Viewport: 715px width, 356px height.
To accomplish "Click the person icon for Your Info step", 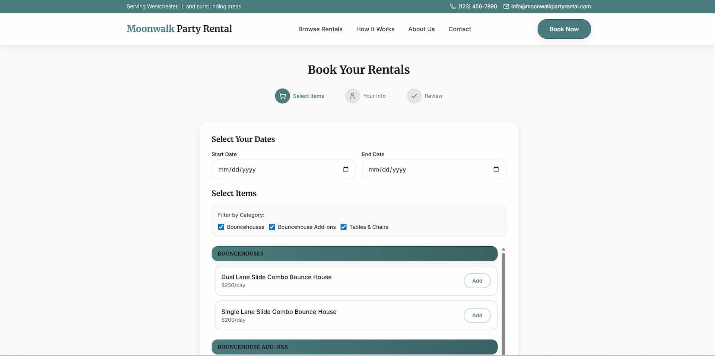I will 352,96.
